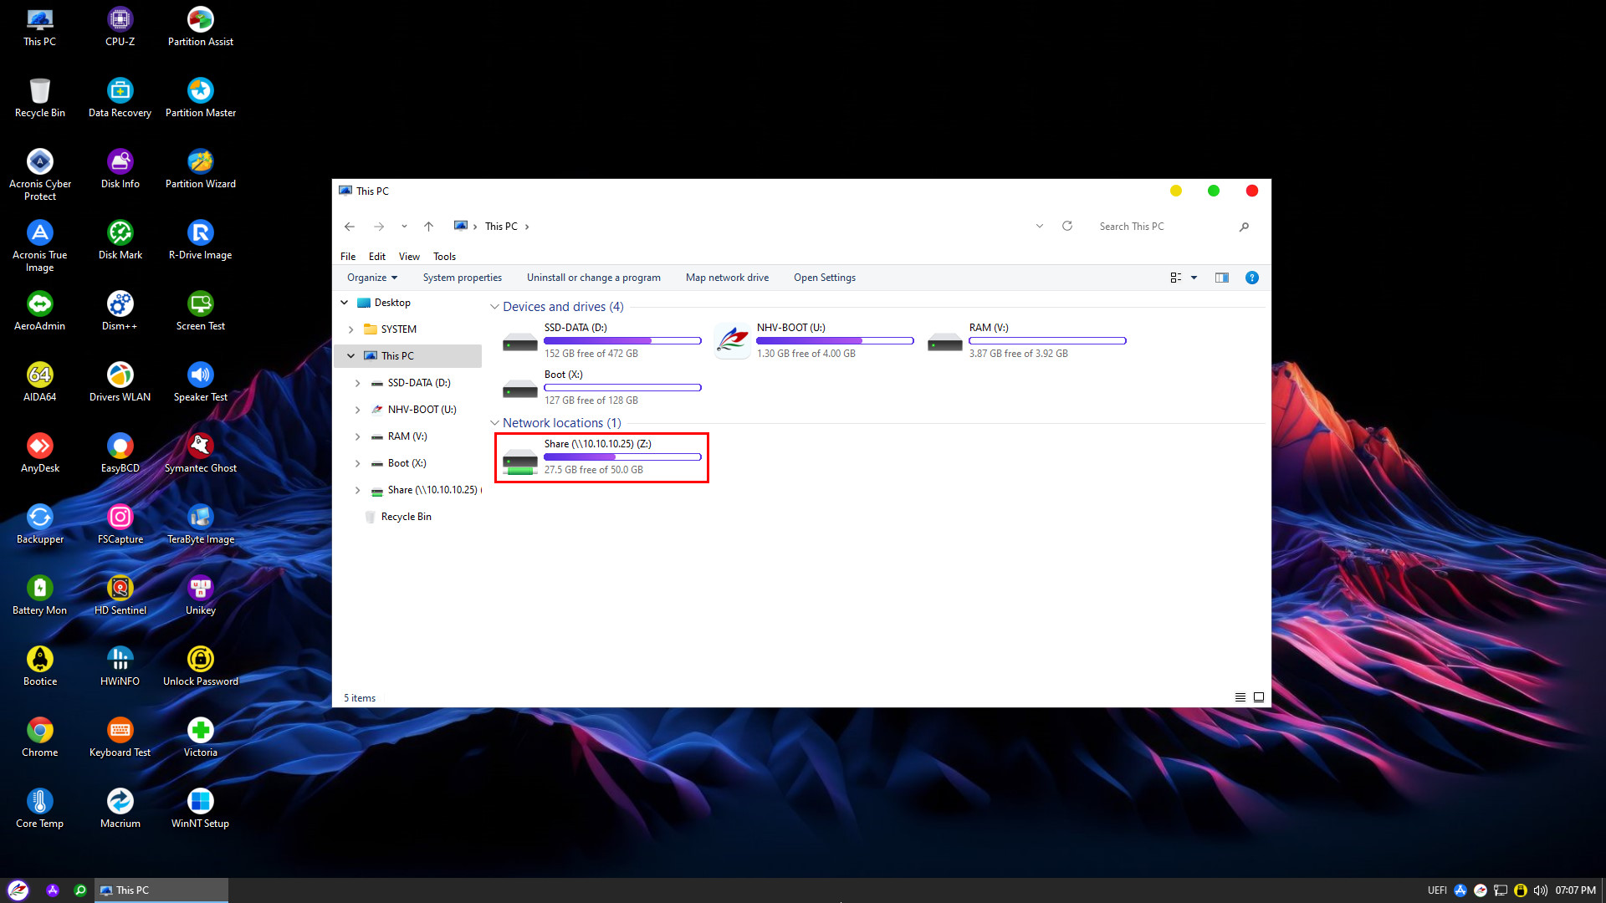Screen dimensions: 1606x903
Task: Open the Symantec Ghost desktop shortcut
Action: click(200, 446)
